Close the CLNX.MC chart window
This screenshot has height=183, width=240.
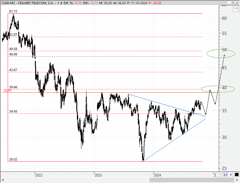(x=237, y=3)
